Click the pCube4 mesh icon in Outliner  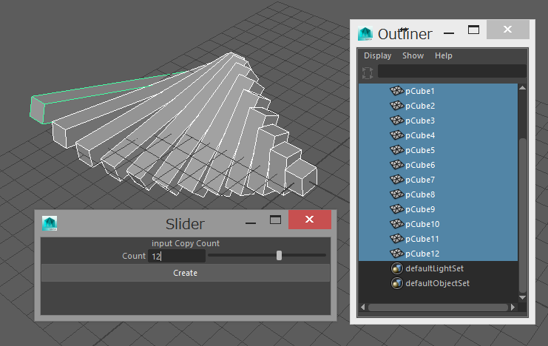pos(396,135)
